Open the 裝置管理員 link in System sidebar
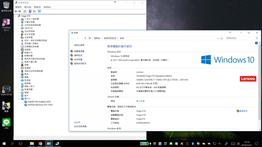262x147 pixels. pyautogui.click(x=79, y=51)
